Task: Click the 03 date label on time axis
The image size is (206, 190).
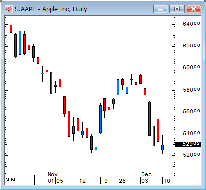Action: point(145,181)
